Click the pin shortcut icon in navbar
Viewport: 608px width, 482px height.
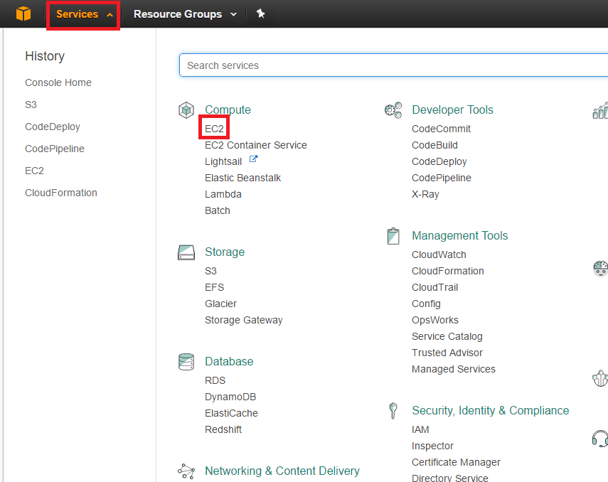[261, 14]
